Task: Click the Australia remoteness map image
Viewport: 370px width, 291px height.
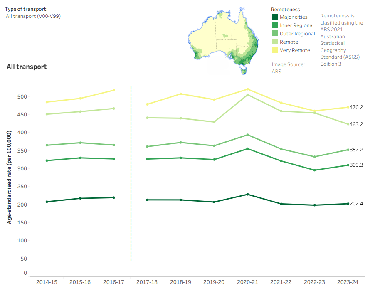Action: [223, 41]
